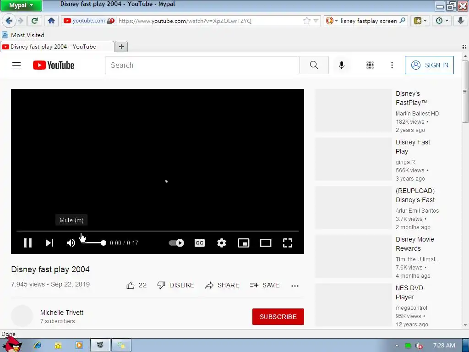Like the video with thumbs up
Viewport: 469px width, 352px height.
[x=136, y=285]
